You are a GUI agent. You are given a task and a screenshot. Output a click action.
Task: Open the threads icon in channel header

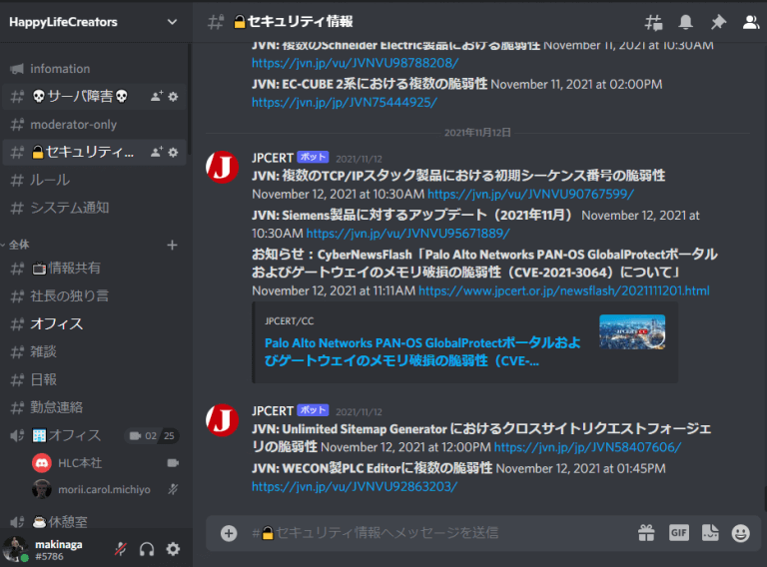653,22
